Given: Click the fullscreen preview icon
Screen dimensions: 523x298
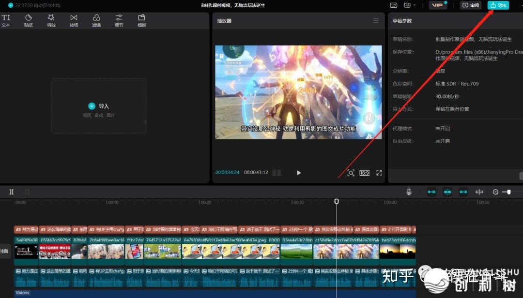Looking at the screenshot, I should (x=379, y=173).
